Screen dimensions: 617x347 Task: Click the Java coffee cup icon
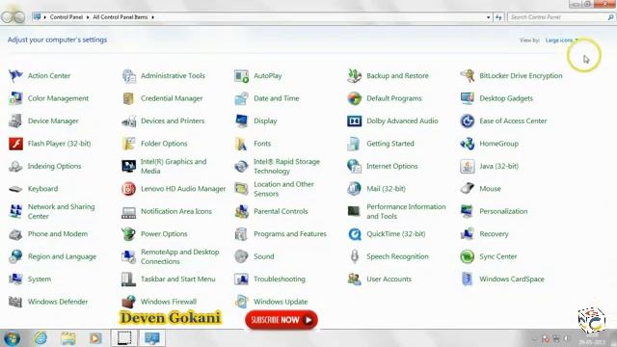click(467, 166)
